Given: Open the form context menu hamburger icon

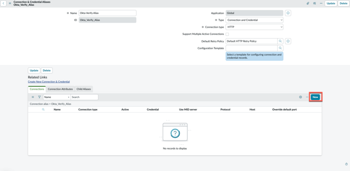Looking at the screenshot, I should pyautogui.click(x=10, y=3).
